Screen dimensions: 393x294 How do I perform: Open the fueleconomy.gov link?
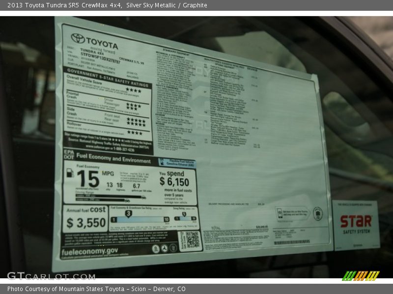coord(89,251)
